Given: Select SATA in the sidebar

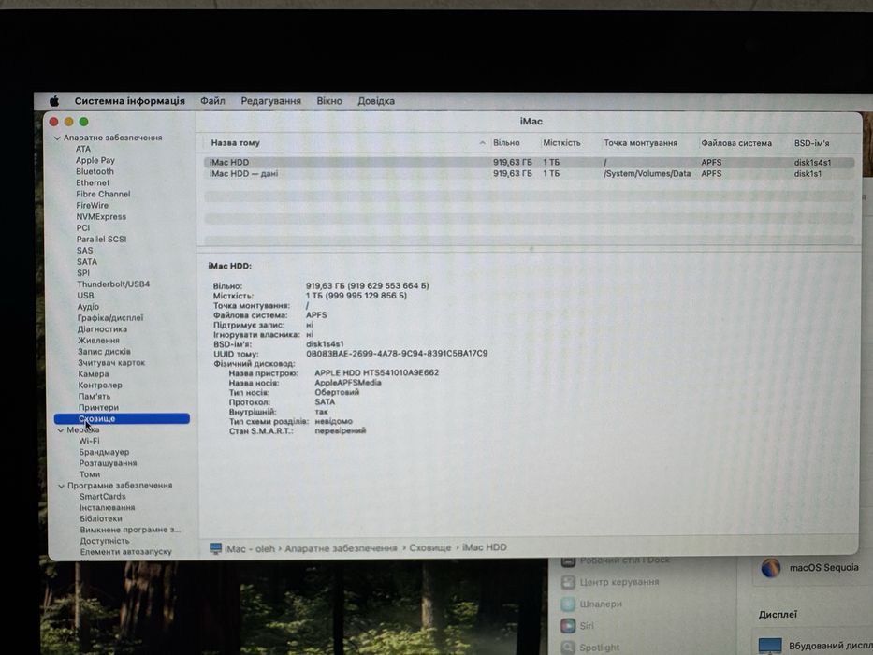Looking at the screenshot, I should tap(87, 261).
